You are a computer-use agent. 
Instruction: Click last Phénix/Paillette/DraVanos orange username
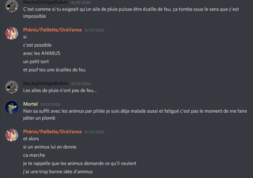point(52,132)
